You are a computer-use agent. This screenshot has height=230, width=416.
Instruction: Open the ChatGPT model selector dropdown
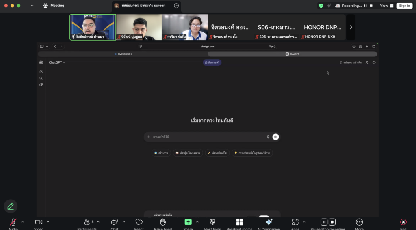tap(57, 62)
